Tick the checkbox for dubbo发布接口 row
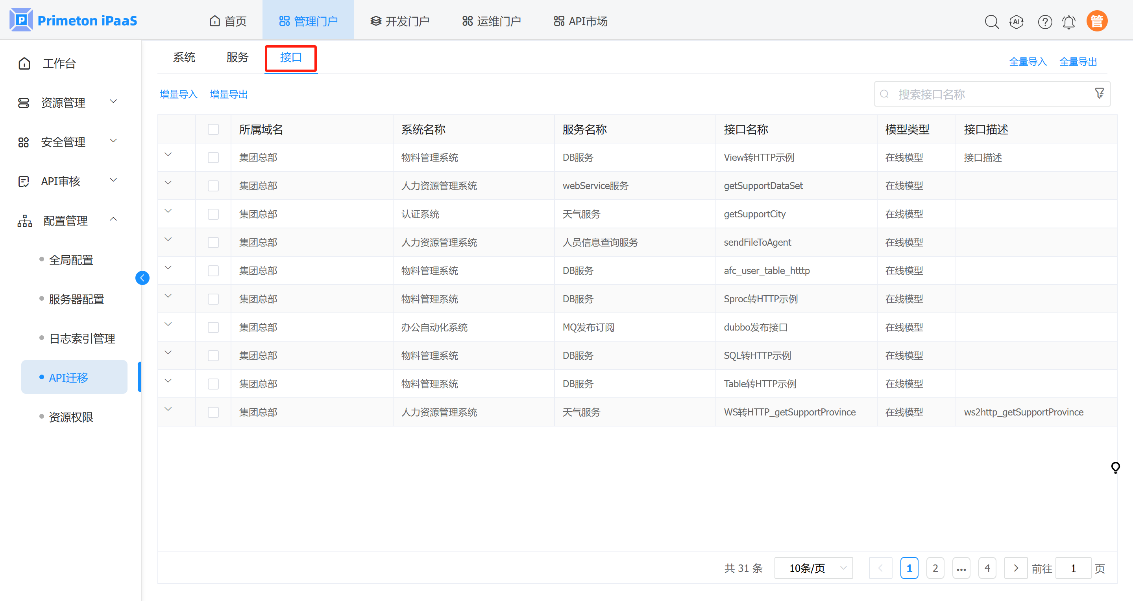This screenshot has height=601, width=1133. 213,327
